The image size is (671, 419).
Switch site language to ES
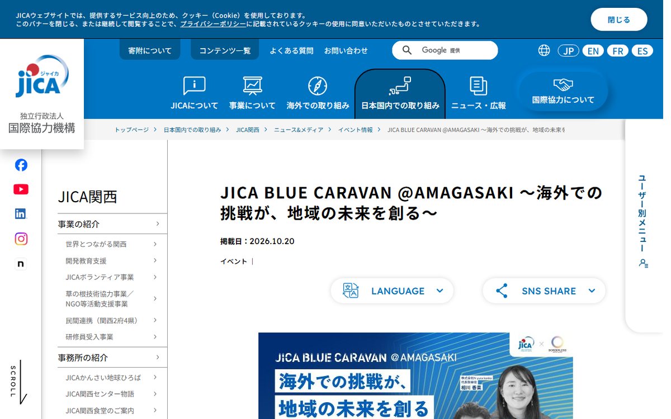(x=642, y=51)
